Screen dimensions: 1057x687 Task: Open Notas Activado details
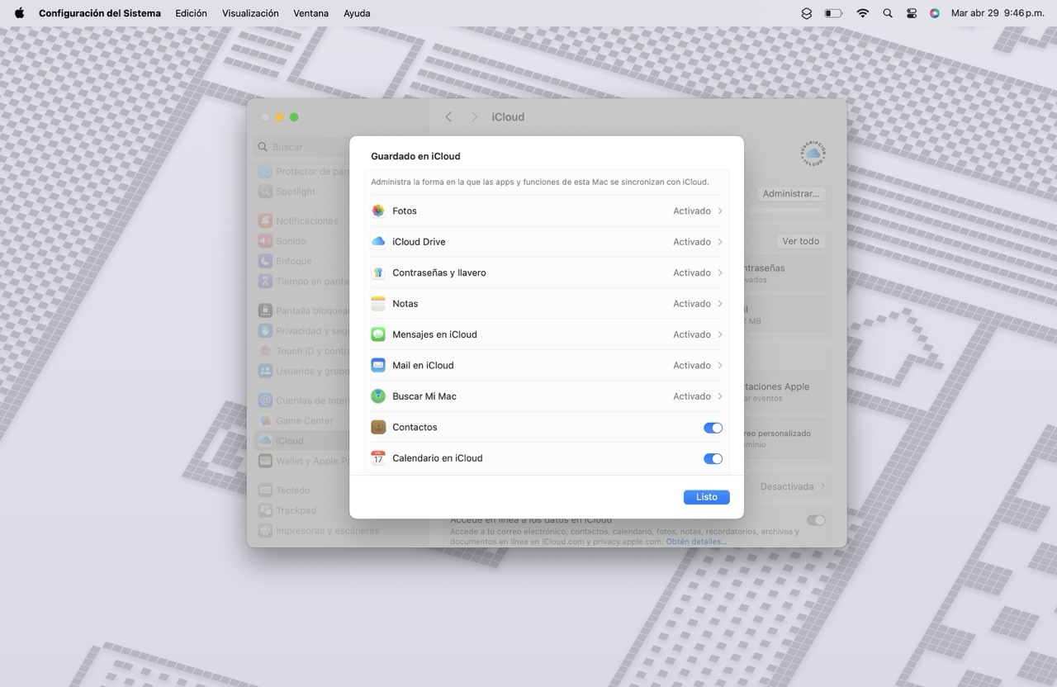698,304
